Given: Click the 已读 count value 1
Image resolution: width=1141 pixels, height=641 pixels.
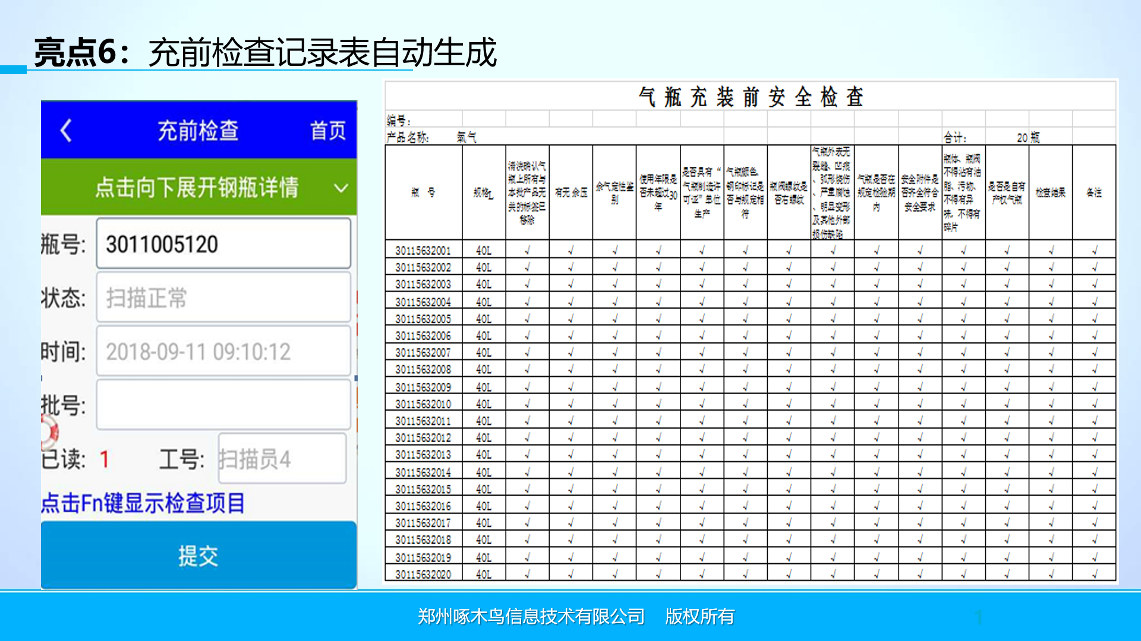Looking at the screenshot, I should (105, 459).
